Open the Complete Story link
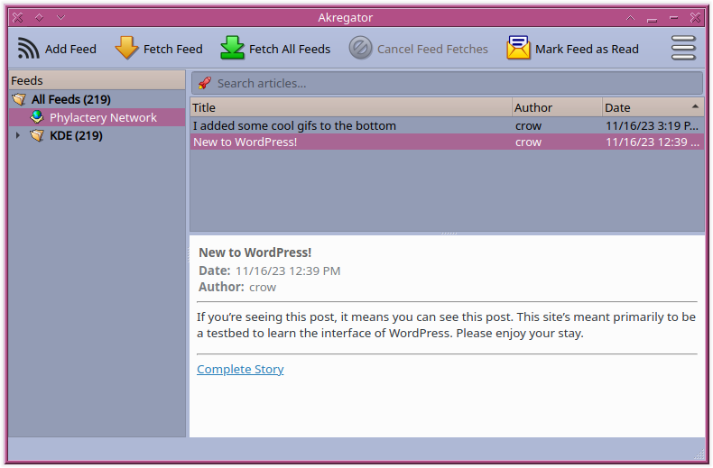This screenshot has height=468, width=713. (x=240, y=369)
